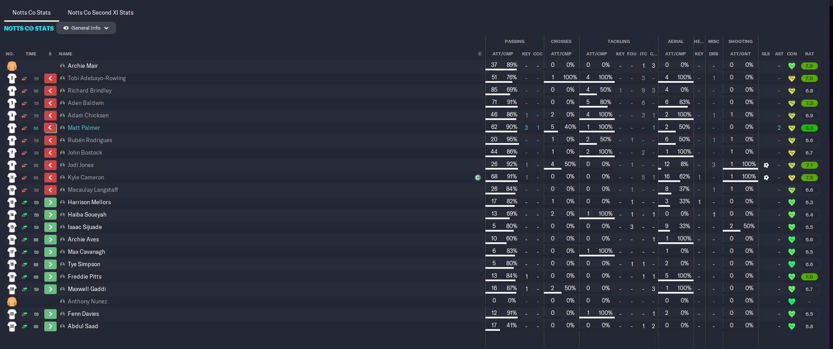833x349 pixels.
Task: Open the player info icon beside Max Cavanagh
Action: 62,252
